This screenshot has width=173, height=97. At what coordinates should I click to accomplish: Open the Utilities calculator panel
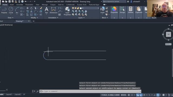(x=131, y=10)
